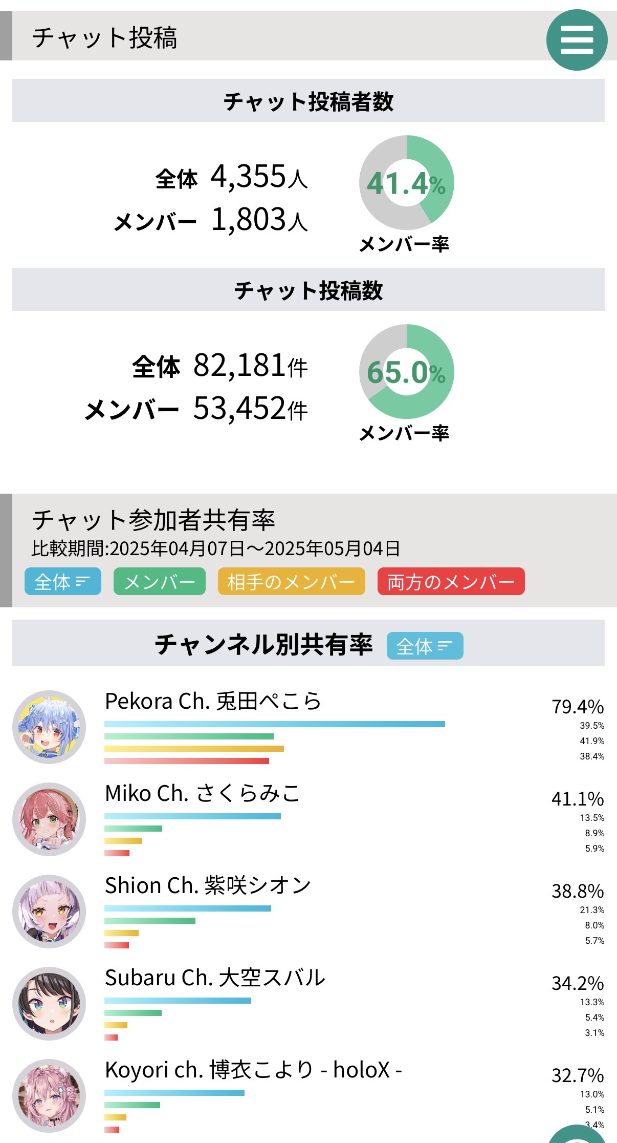This screenshot has height=1143, width=617.
Task: Open Miko Ch. さくらみこ channel link
Action: (203, 794)
